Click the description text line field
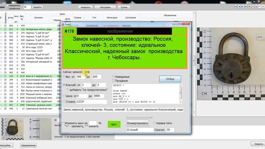The width and height of the screenshot is (265, 149). point(123,110)
